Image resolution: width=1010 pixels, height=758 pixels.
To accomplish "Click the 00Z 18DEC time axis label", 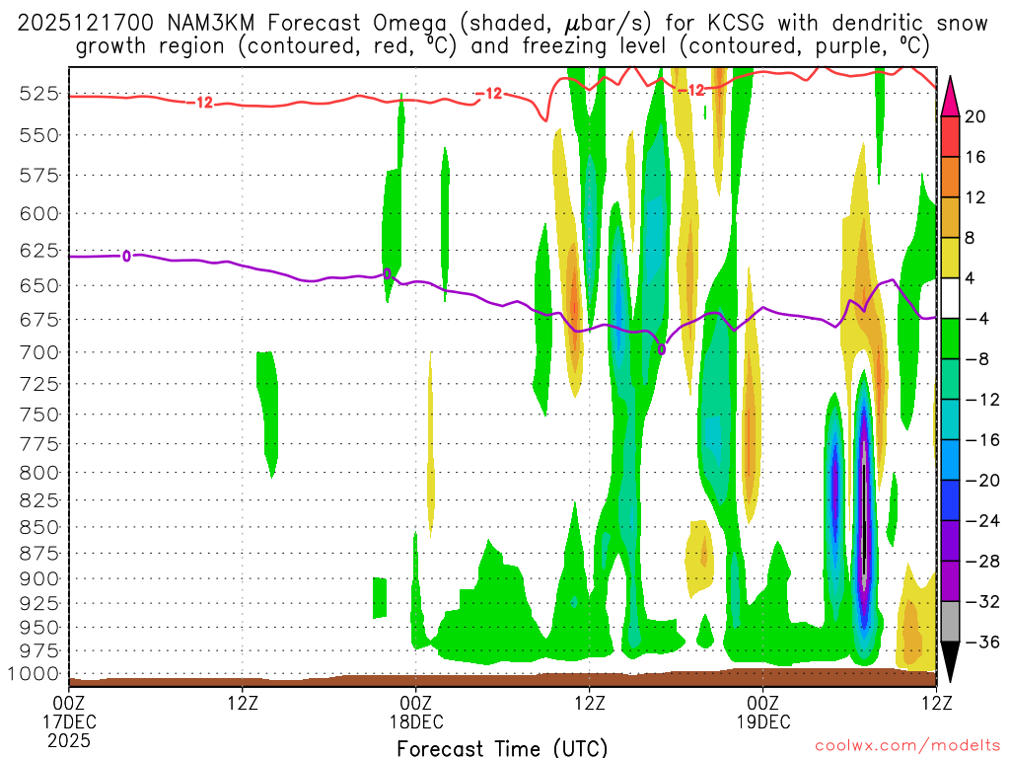I will coord(416,713).
